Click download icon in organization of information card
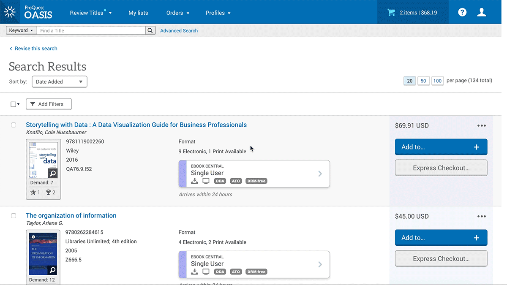Viewport: 507px width, 285px height. click(x=194, y=272)
